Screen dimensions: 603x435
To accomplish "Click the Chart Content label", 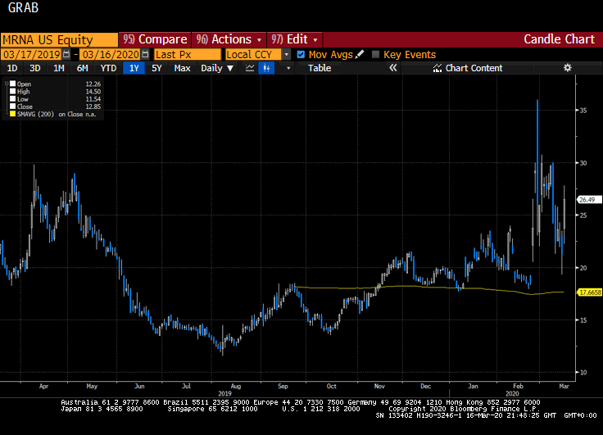I will point(474,68).
